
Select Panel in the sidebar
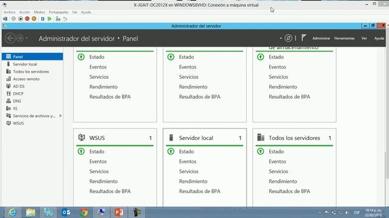32,56
